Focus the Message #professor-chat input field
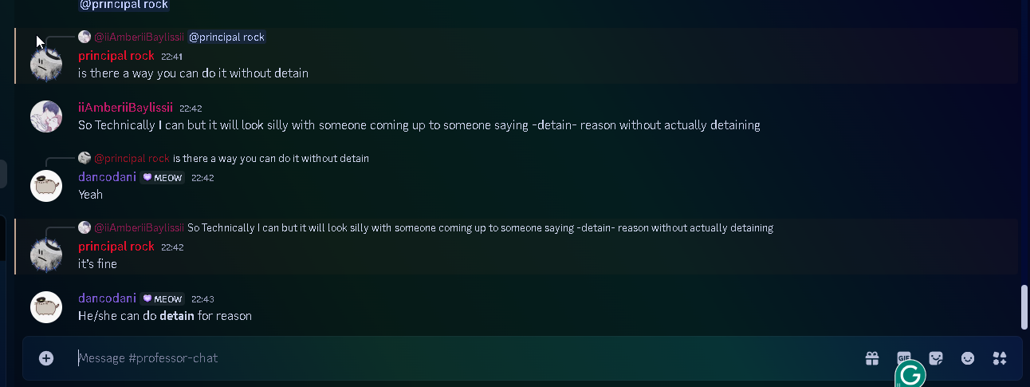The width and height of the screenshot is (1030, 387). (x=462, y=358)
